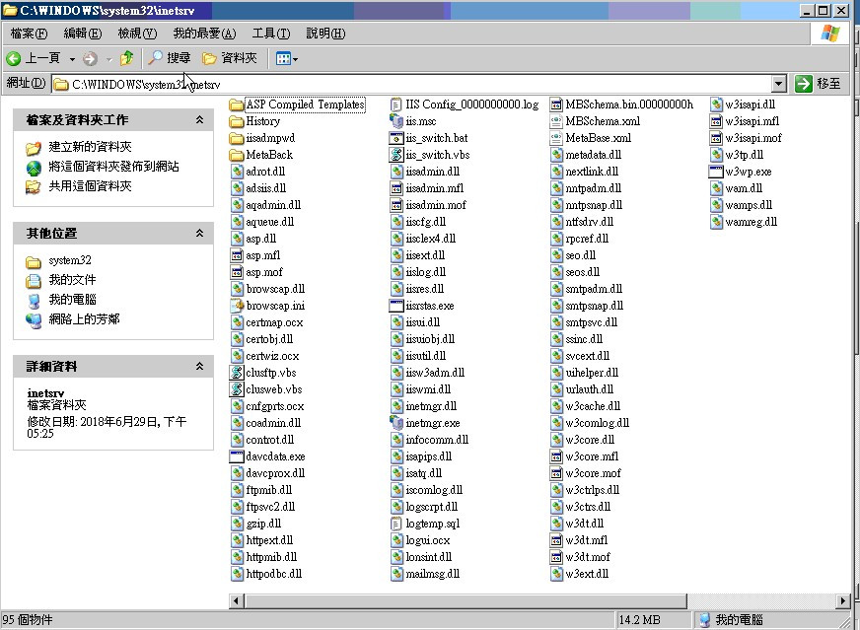
Task: Select the IIS Config log file icon
Action: tap(396, 105)
